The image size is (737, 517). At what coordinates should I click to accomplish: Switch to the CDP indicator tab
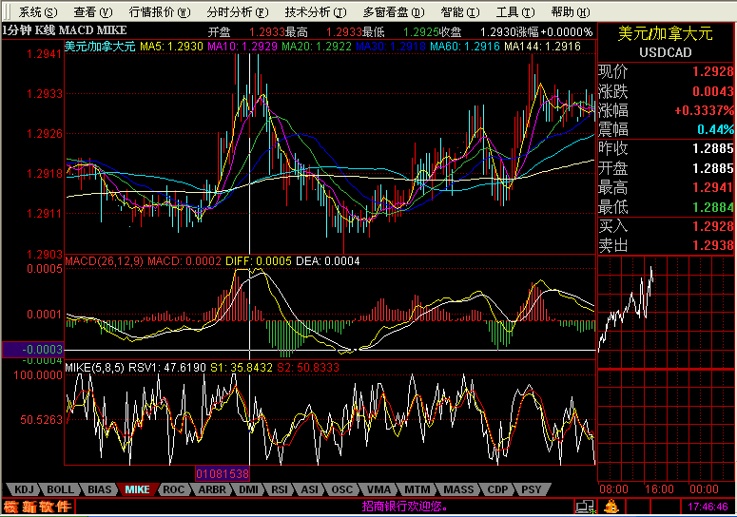click(x=497, y=489)
